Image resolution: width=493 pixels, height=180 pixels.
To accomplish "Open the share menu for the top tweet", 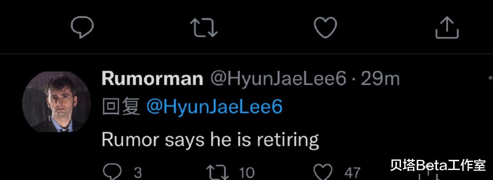I will [447, 28].
